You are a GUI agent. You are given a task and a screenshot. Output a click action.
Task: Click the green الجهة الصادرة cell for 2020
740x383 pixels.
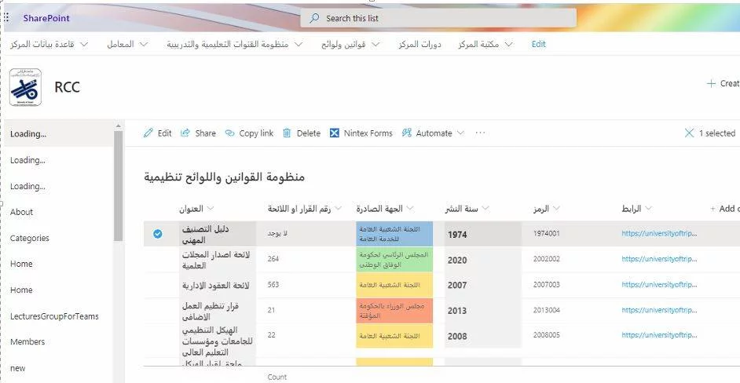pyautogui.click(x=394, y=259)
